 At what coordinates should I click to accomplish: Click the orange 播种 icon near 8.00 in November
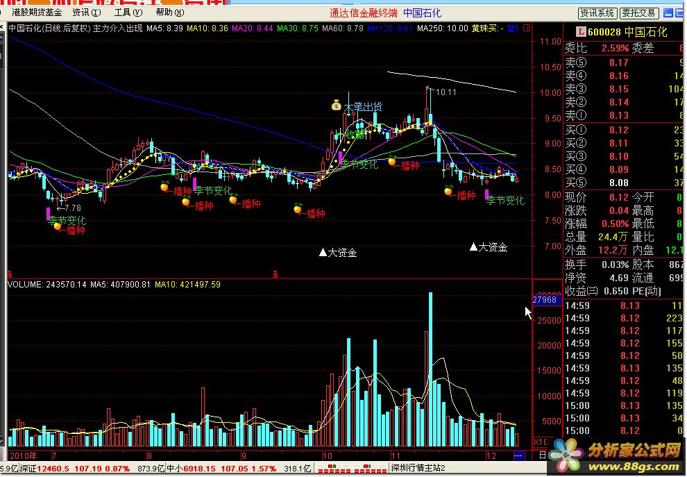click(x=448, y=191)
